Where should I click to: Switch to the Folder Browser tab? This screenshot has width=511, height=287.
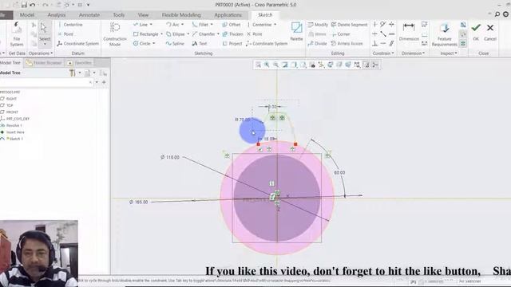coord(44,63)
